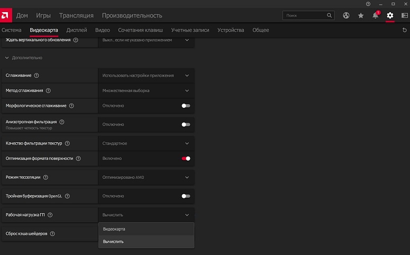Toggle the sidebar panel icon
410x255 pixels.
404,16
